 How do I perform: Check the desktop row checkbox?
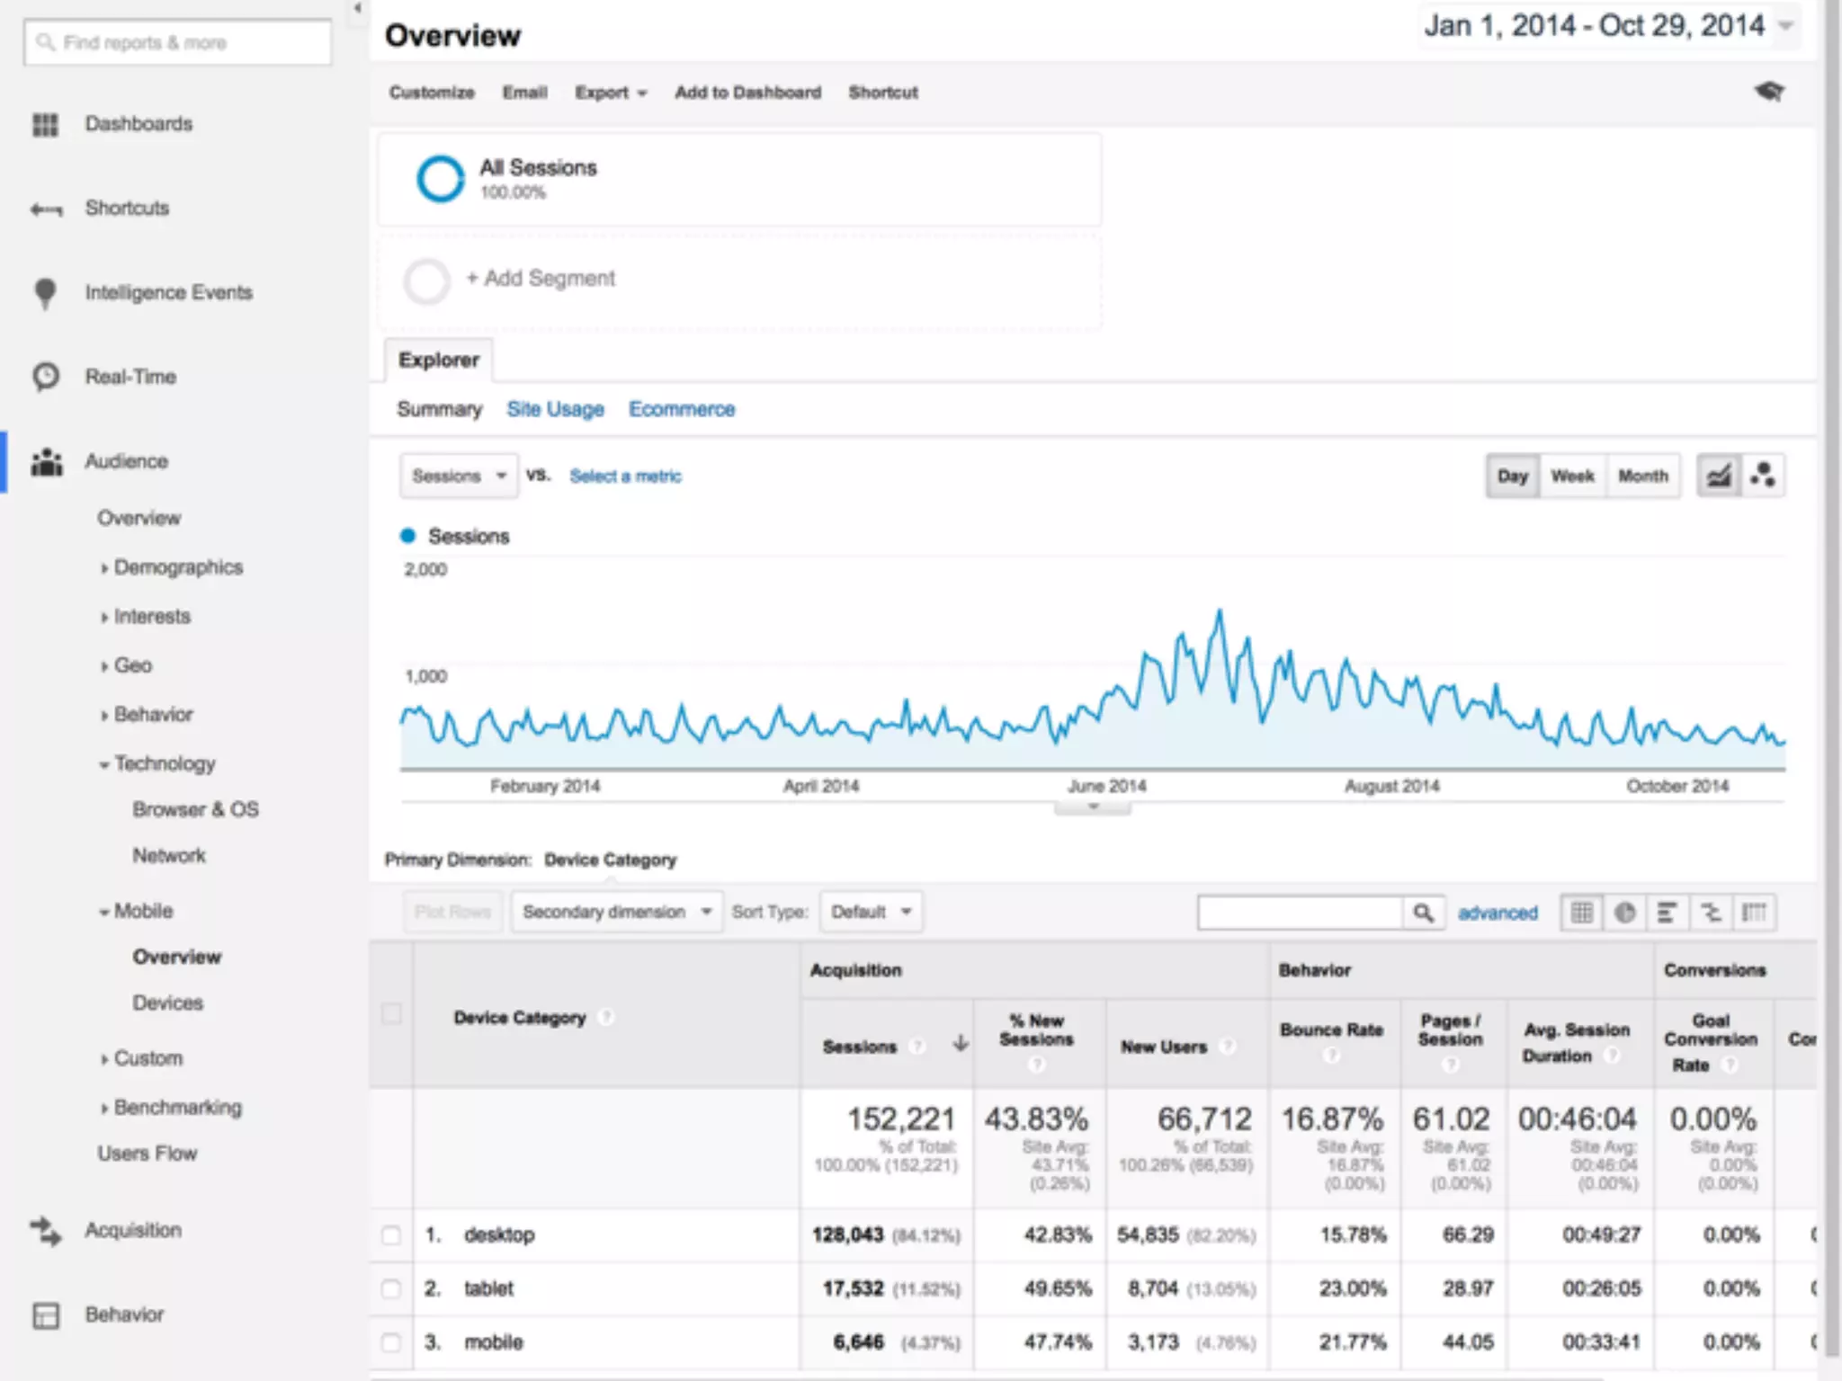pos(391,1235)
